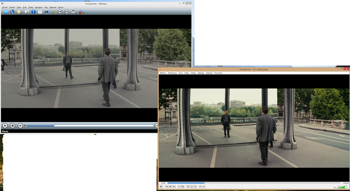Toggle VLC playlist view
Image resolution: width=350 pixels, height=191 pixels.
pyautogui.click(x=188, y=187)
